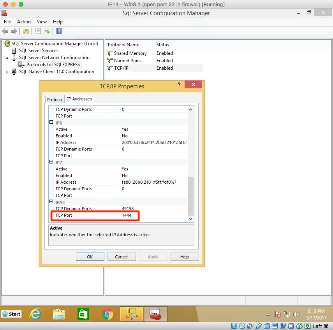Confirm the dialog with OK

(90, 257)
